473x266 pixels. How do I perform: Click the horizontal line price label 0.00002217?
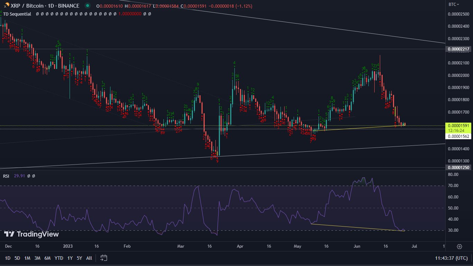458,49
